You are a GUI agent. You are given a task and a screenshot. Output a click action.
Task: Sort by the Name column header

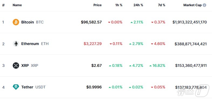click(17, 5)
